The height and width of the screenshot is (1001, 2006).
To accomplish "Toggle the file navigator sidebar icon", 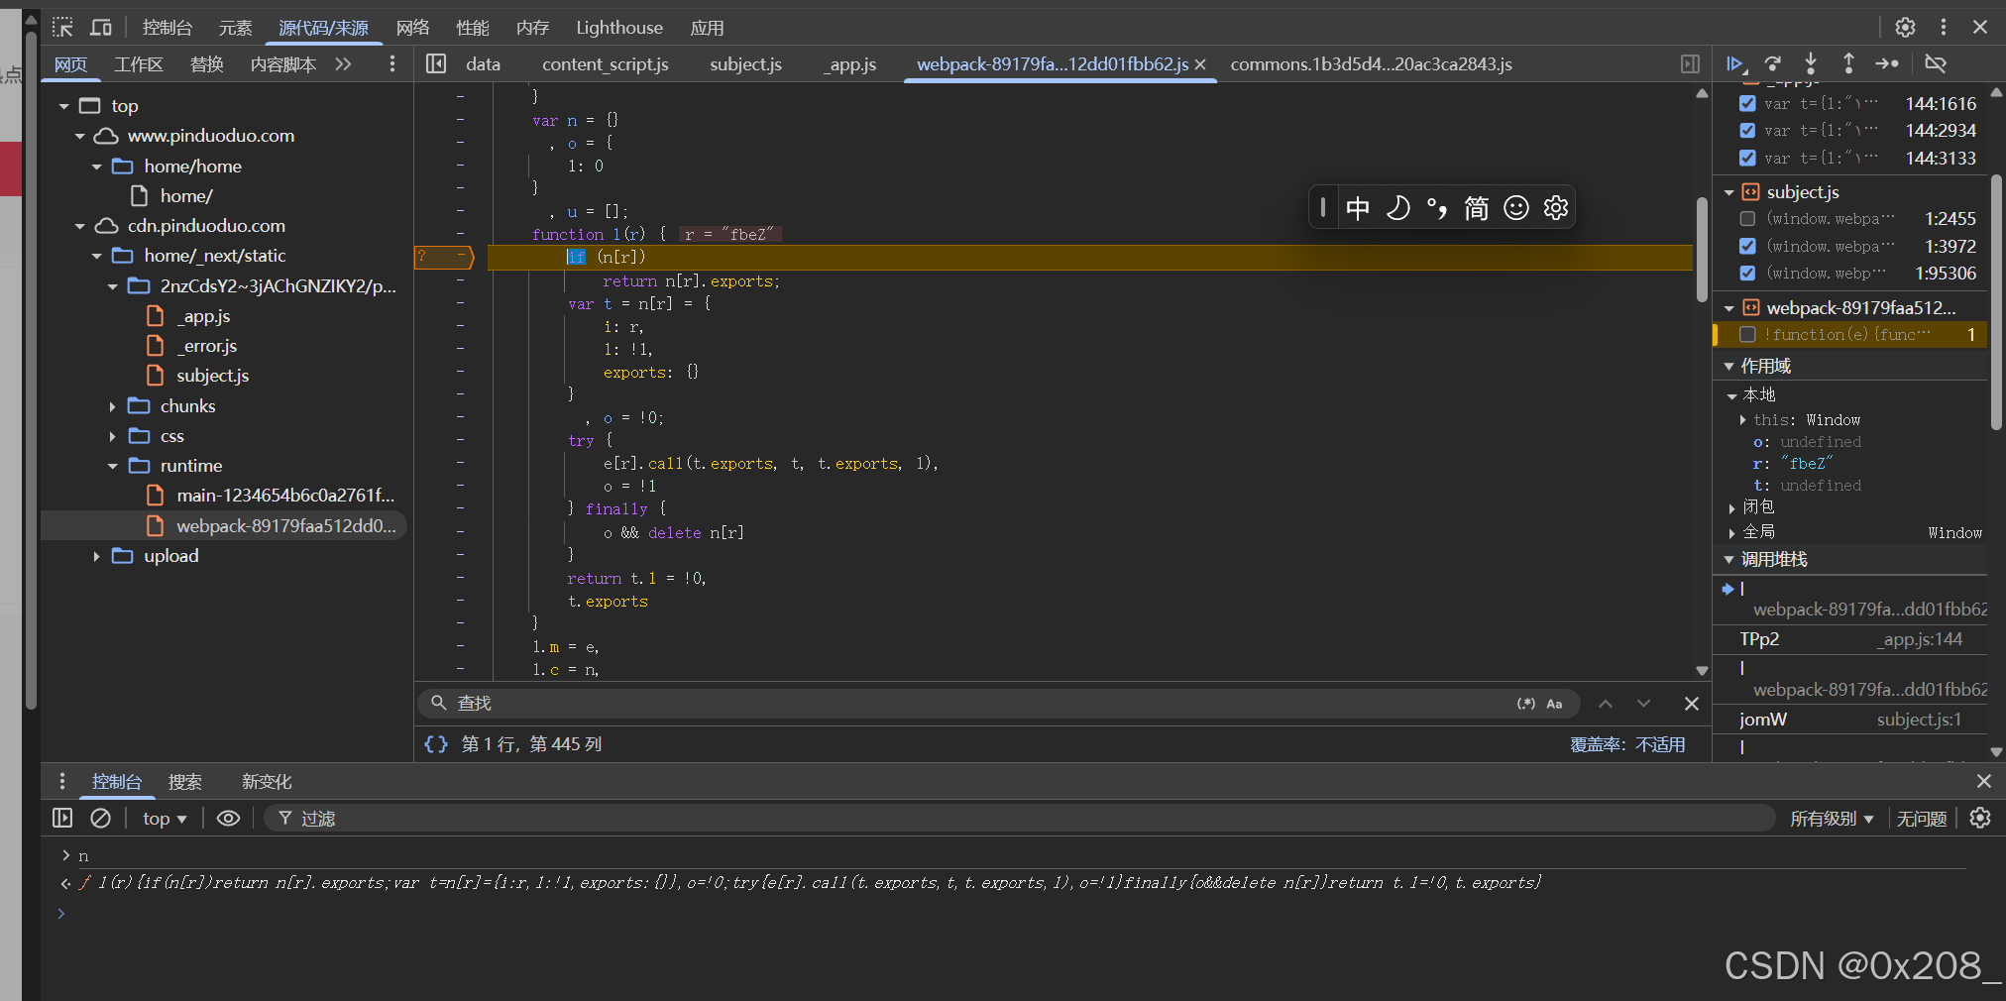I will (x=436, y=64).
